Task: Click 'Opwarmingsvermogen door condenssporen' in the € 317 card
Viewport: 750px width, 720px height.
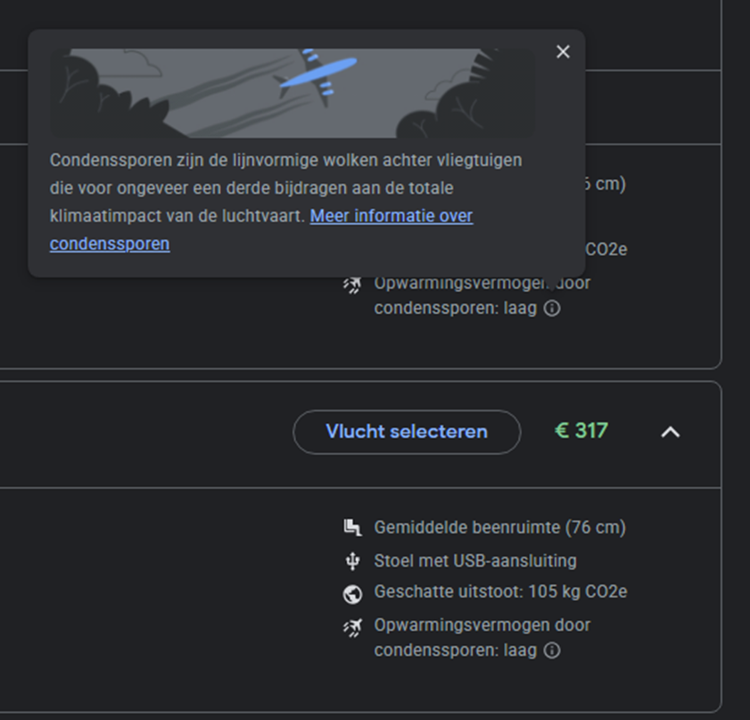Action: [482, 625]
